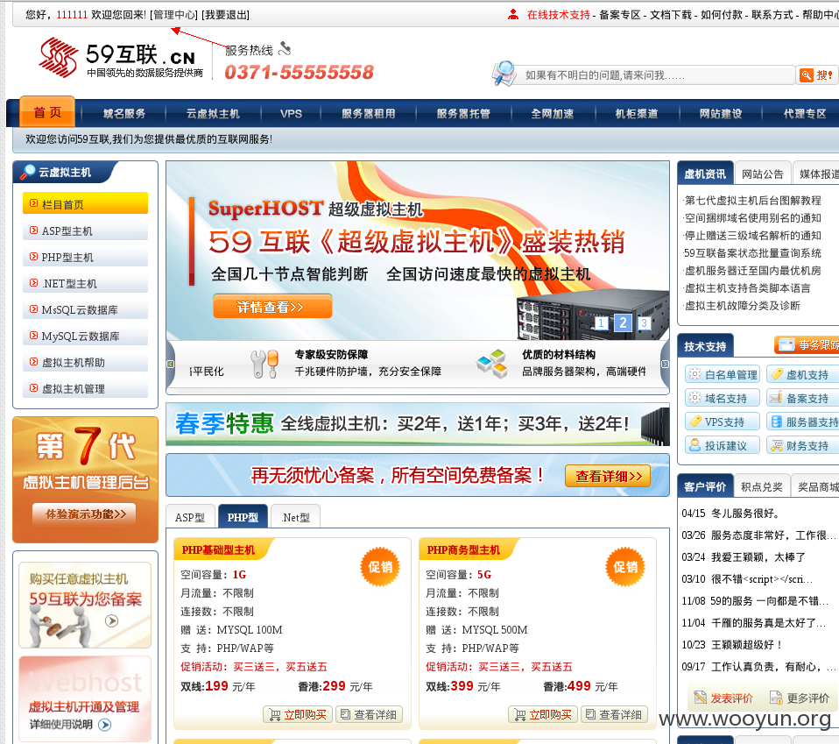
Task: Click 我要退出 logout link
Action: tap(225, 15)
